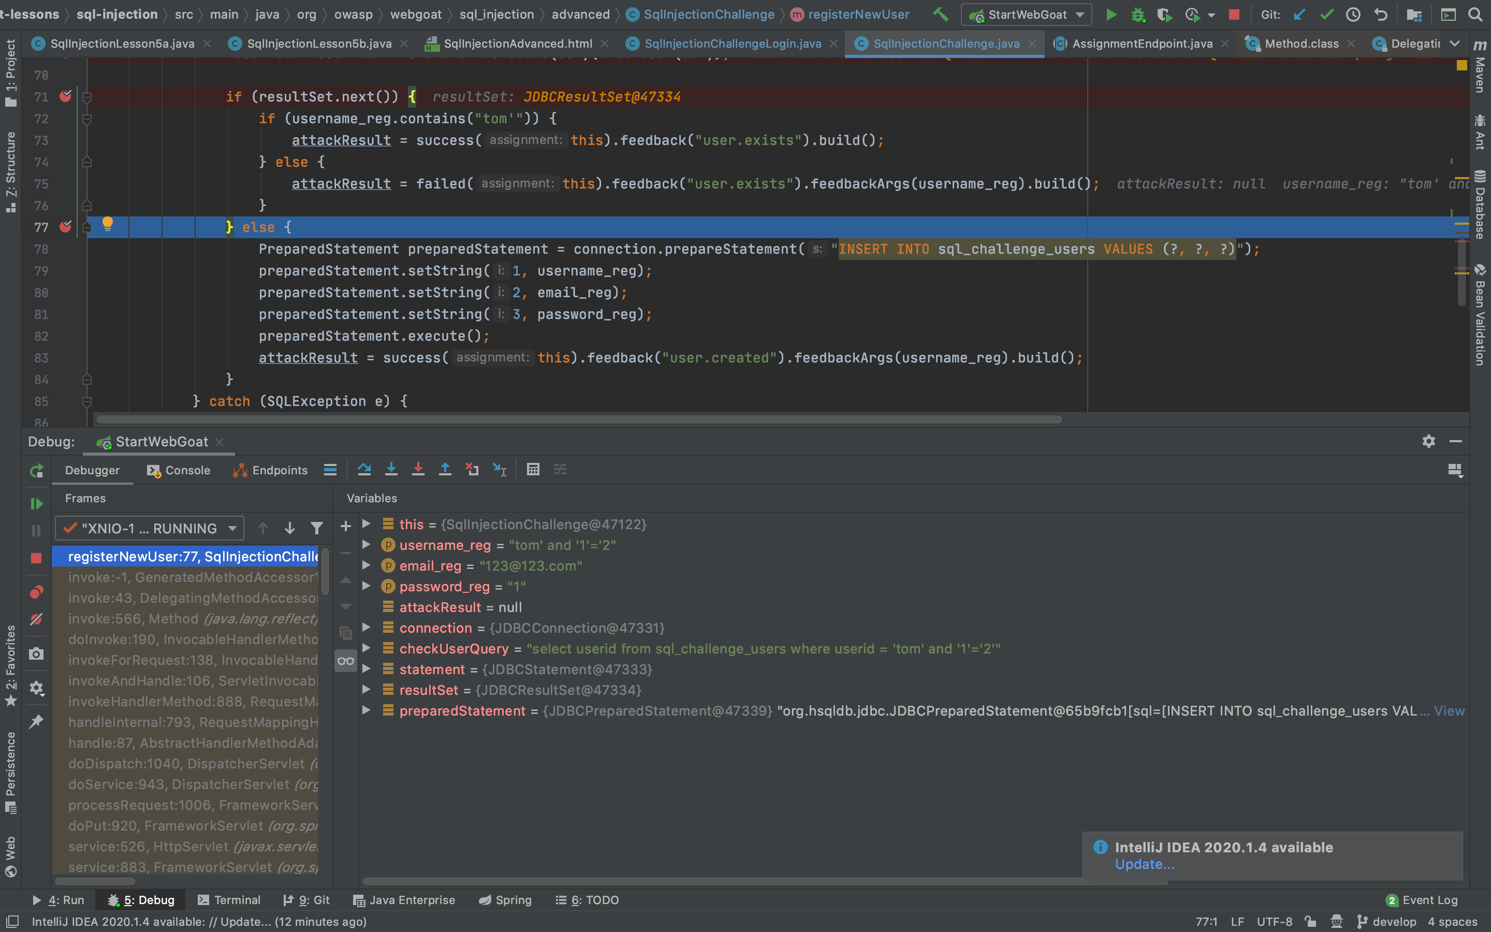Screen dimensions: 1491x932
Task: Click the Mute Breakpoints icon
Action: point(36,619)
